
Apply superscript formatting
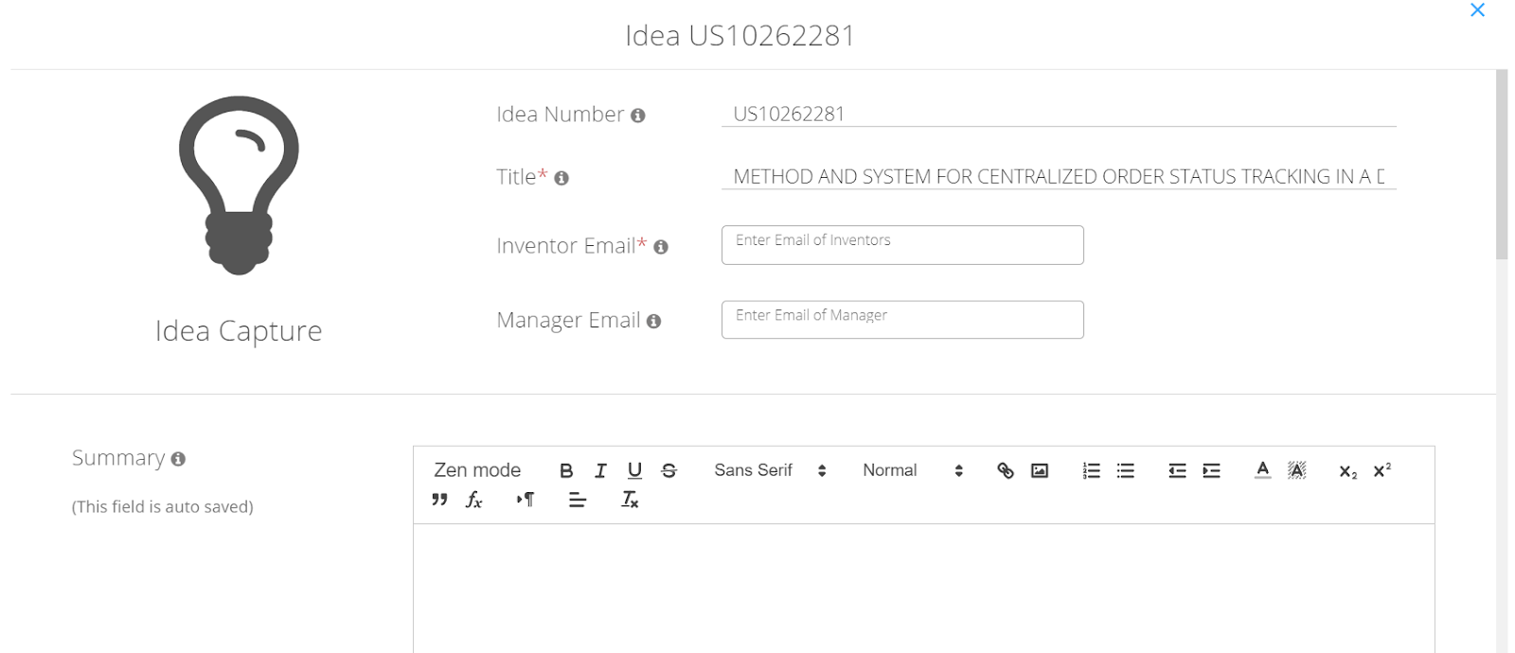1382,470
